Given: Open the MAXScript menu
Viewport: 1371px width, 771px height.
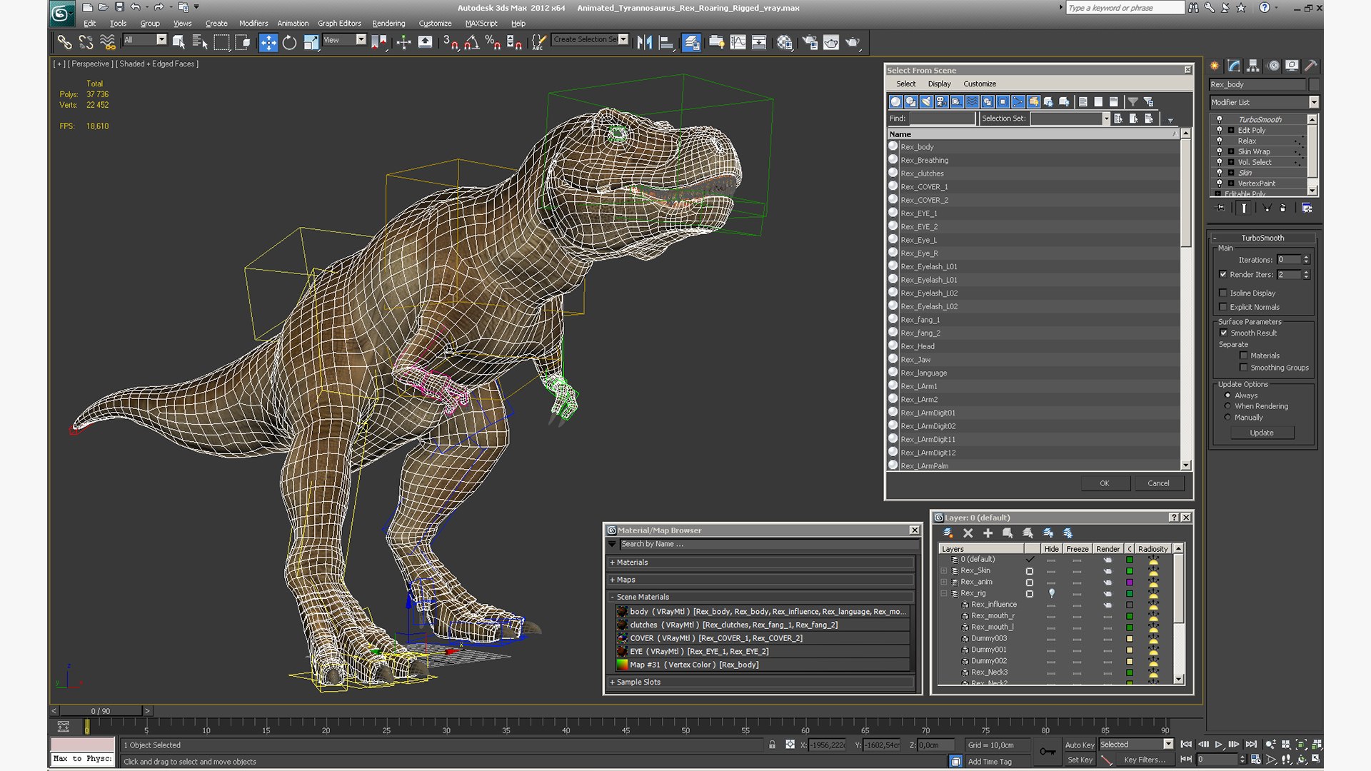Looking at the screenshot, I should coord(481,23).
